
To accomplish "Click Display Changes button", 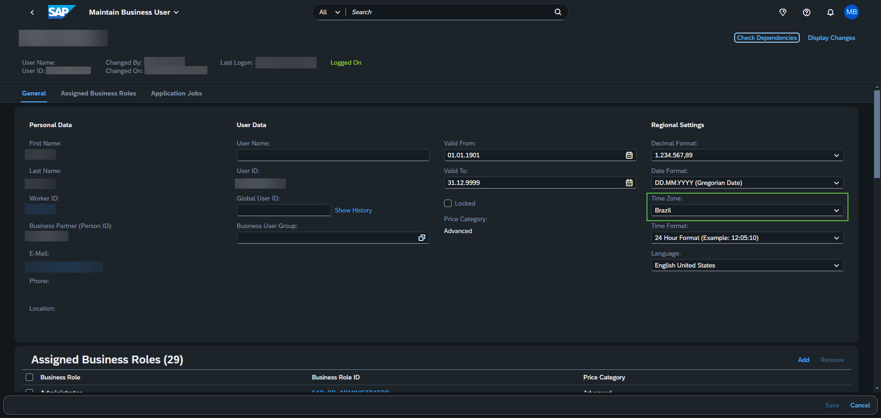I will pyautogui.click(x=831, y=38).
